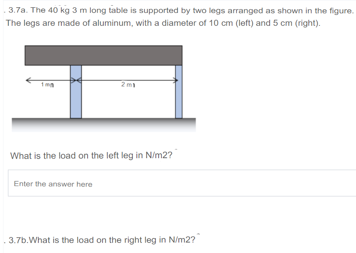Image resolution: width=356 pixels, height=253 pixels.
Task: Click the '1 m' dimension label
Action: click(x=46, y=85)
